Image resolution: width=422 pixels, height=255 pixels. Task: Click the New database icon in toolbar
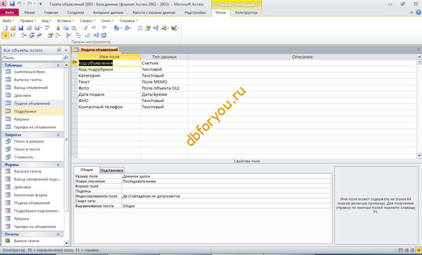click(5, 28)
